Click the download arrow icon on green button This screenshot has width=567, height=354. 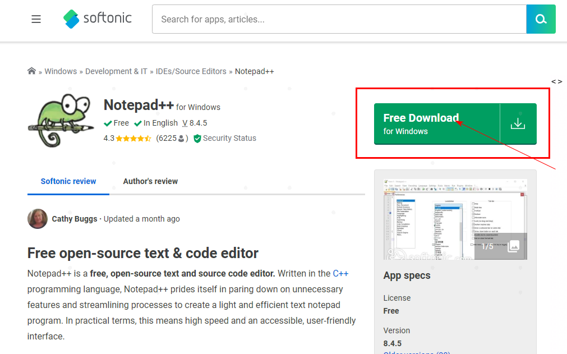pos(518,124)
